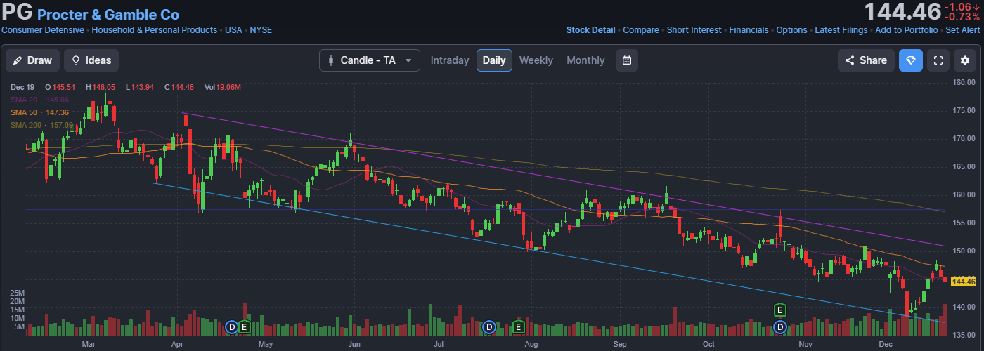Viewport: 984px width, 351px height.
Task: Open the PG ticker symbol
Action: (17, 13)
